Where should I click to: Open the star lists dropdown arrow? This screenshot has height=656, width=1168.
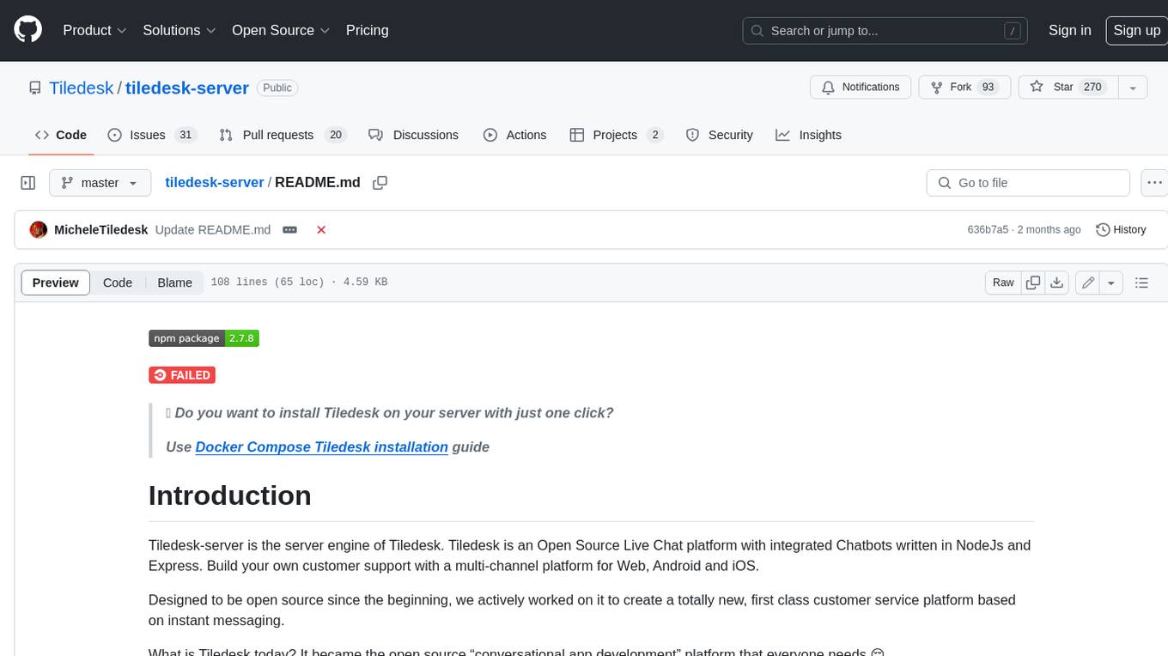tap(1133, 88)
